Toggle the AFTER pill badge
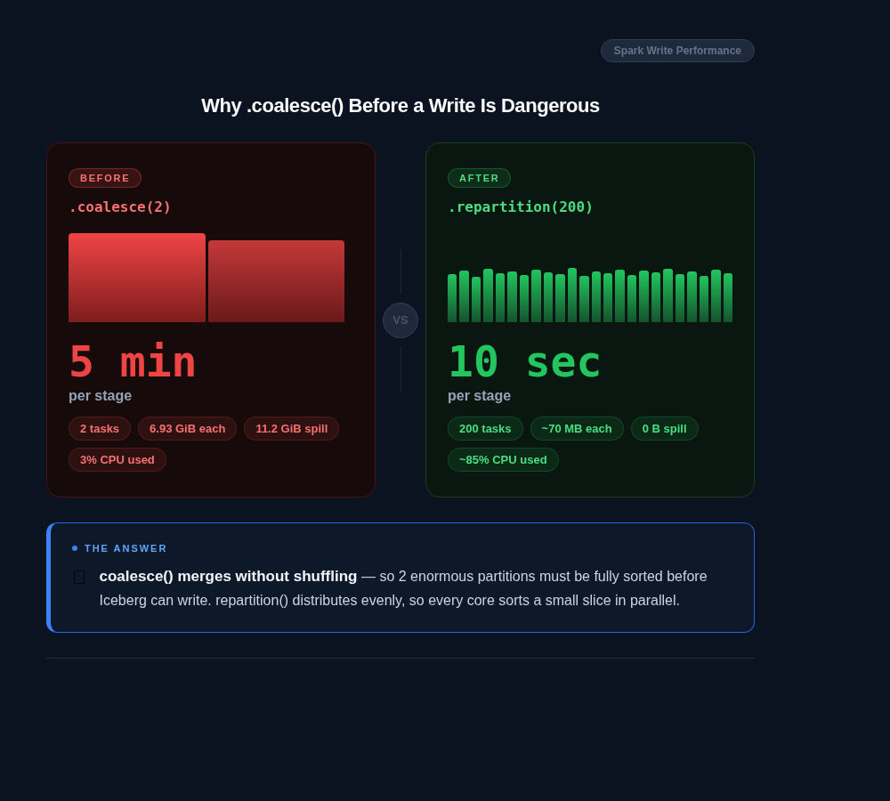This screenshot has width=890, height=801. point(479,177)
